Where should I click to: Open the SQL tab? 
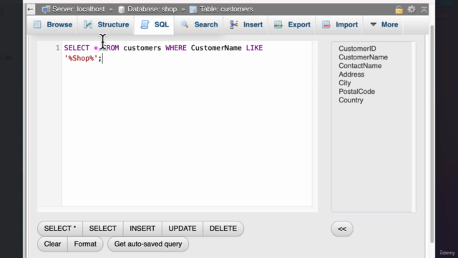click(155, 24)
